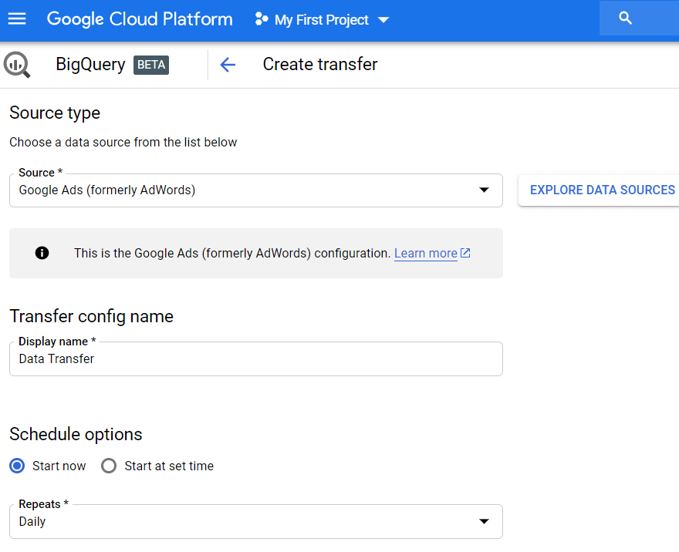Click the search magnifier icon
The width and height of the screenshot is (679, 552).
coord(626,19)
